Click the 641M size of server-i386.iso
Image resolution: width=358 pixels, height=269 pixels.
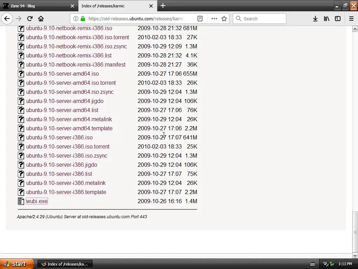tap(190, 137)
